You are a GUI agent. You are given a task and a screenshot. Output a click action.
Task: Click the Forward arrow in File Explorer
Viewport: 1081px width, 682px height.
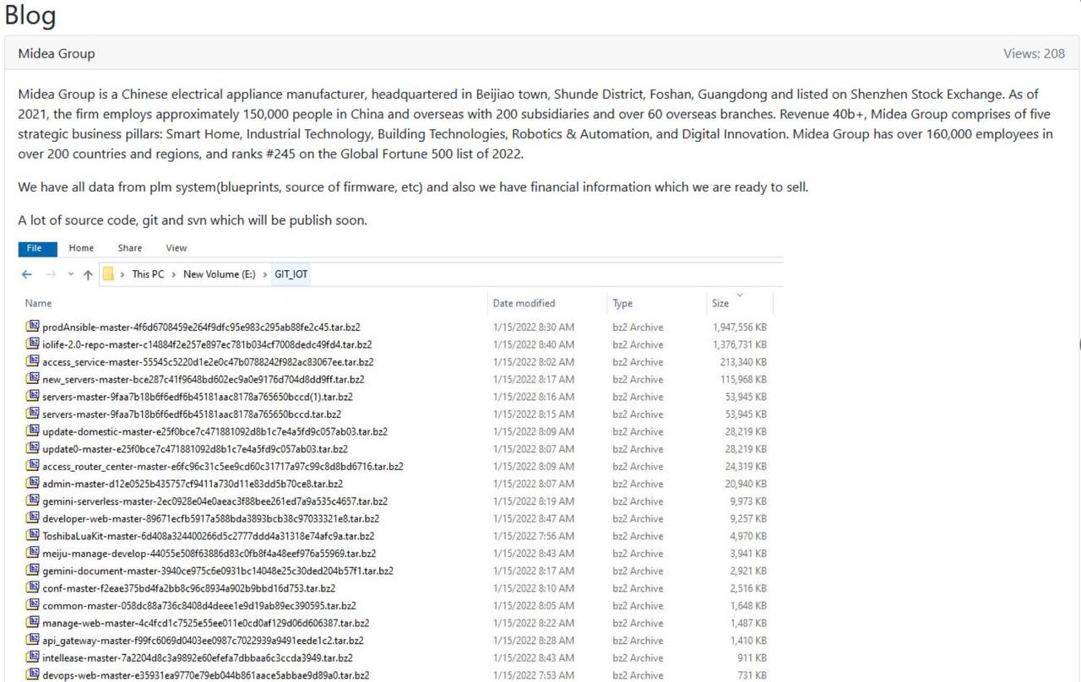coord(50,274)
